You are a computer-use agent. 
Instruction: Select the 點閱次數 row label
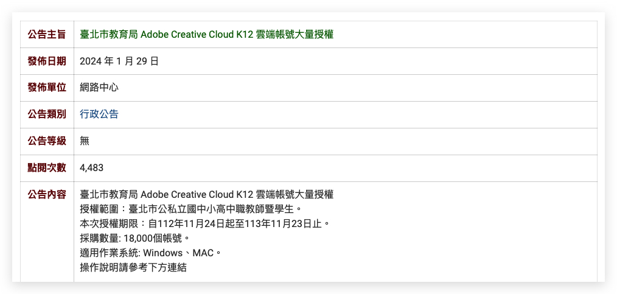47,167
